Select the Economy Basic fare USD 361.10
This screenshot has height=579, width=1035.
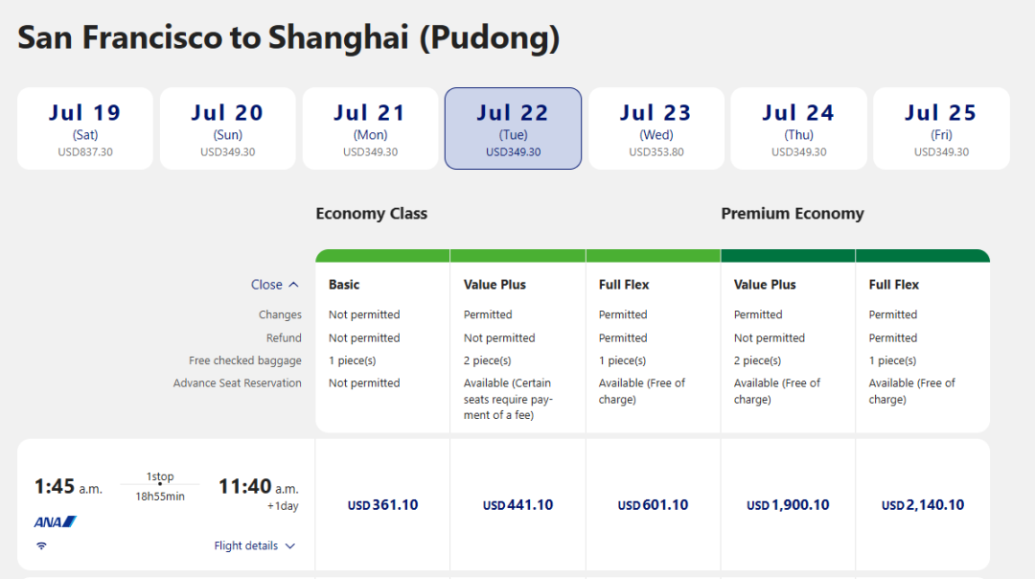point(382,505)
